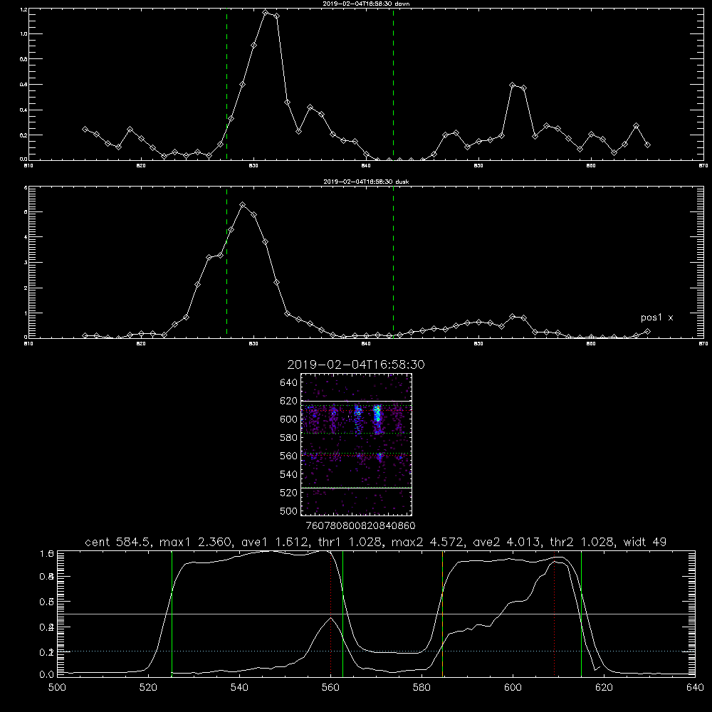Image resolution: width=712 pixels, height=712 pixels.
Task: Click the 'ave2 4.013' value in stats line
Action: click(507, 542)
